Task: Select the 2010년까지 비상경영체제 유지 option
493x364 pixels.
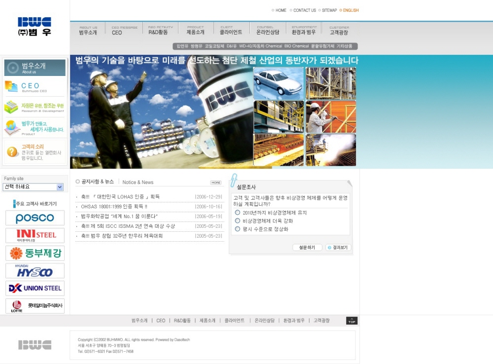Action: pos(238,213)
